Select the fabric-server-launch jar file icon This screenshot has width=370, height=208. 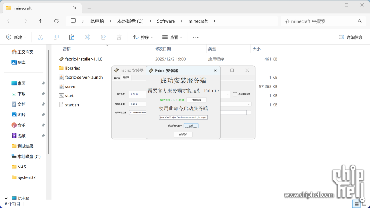point(62,77)
